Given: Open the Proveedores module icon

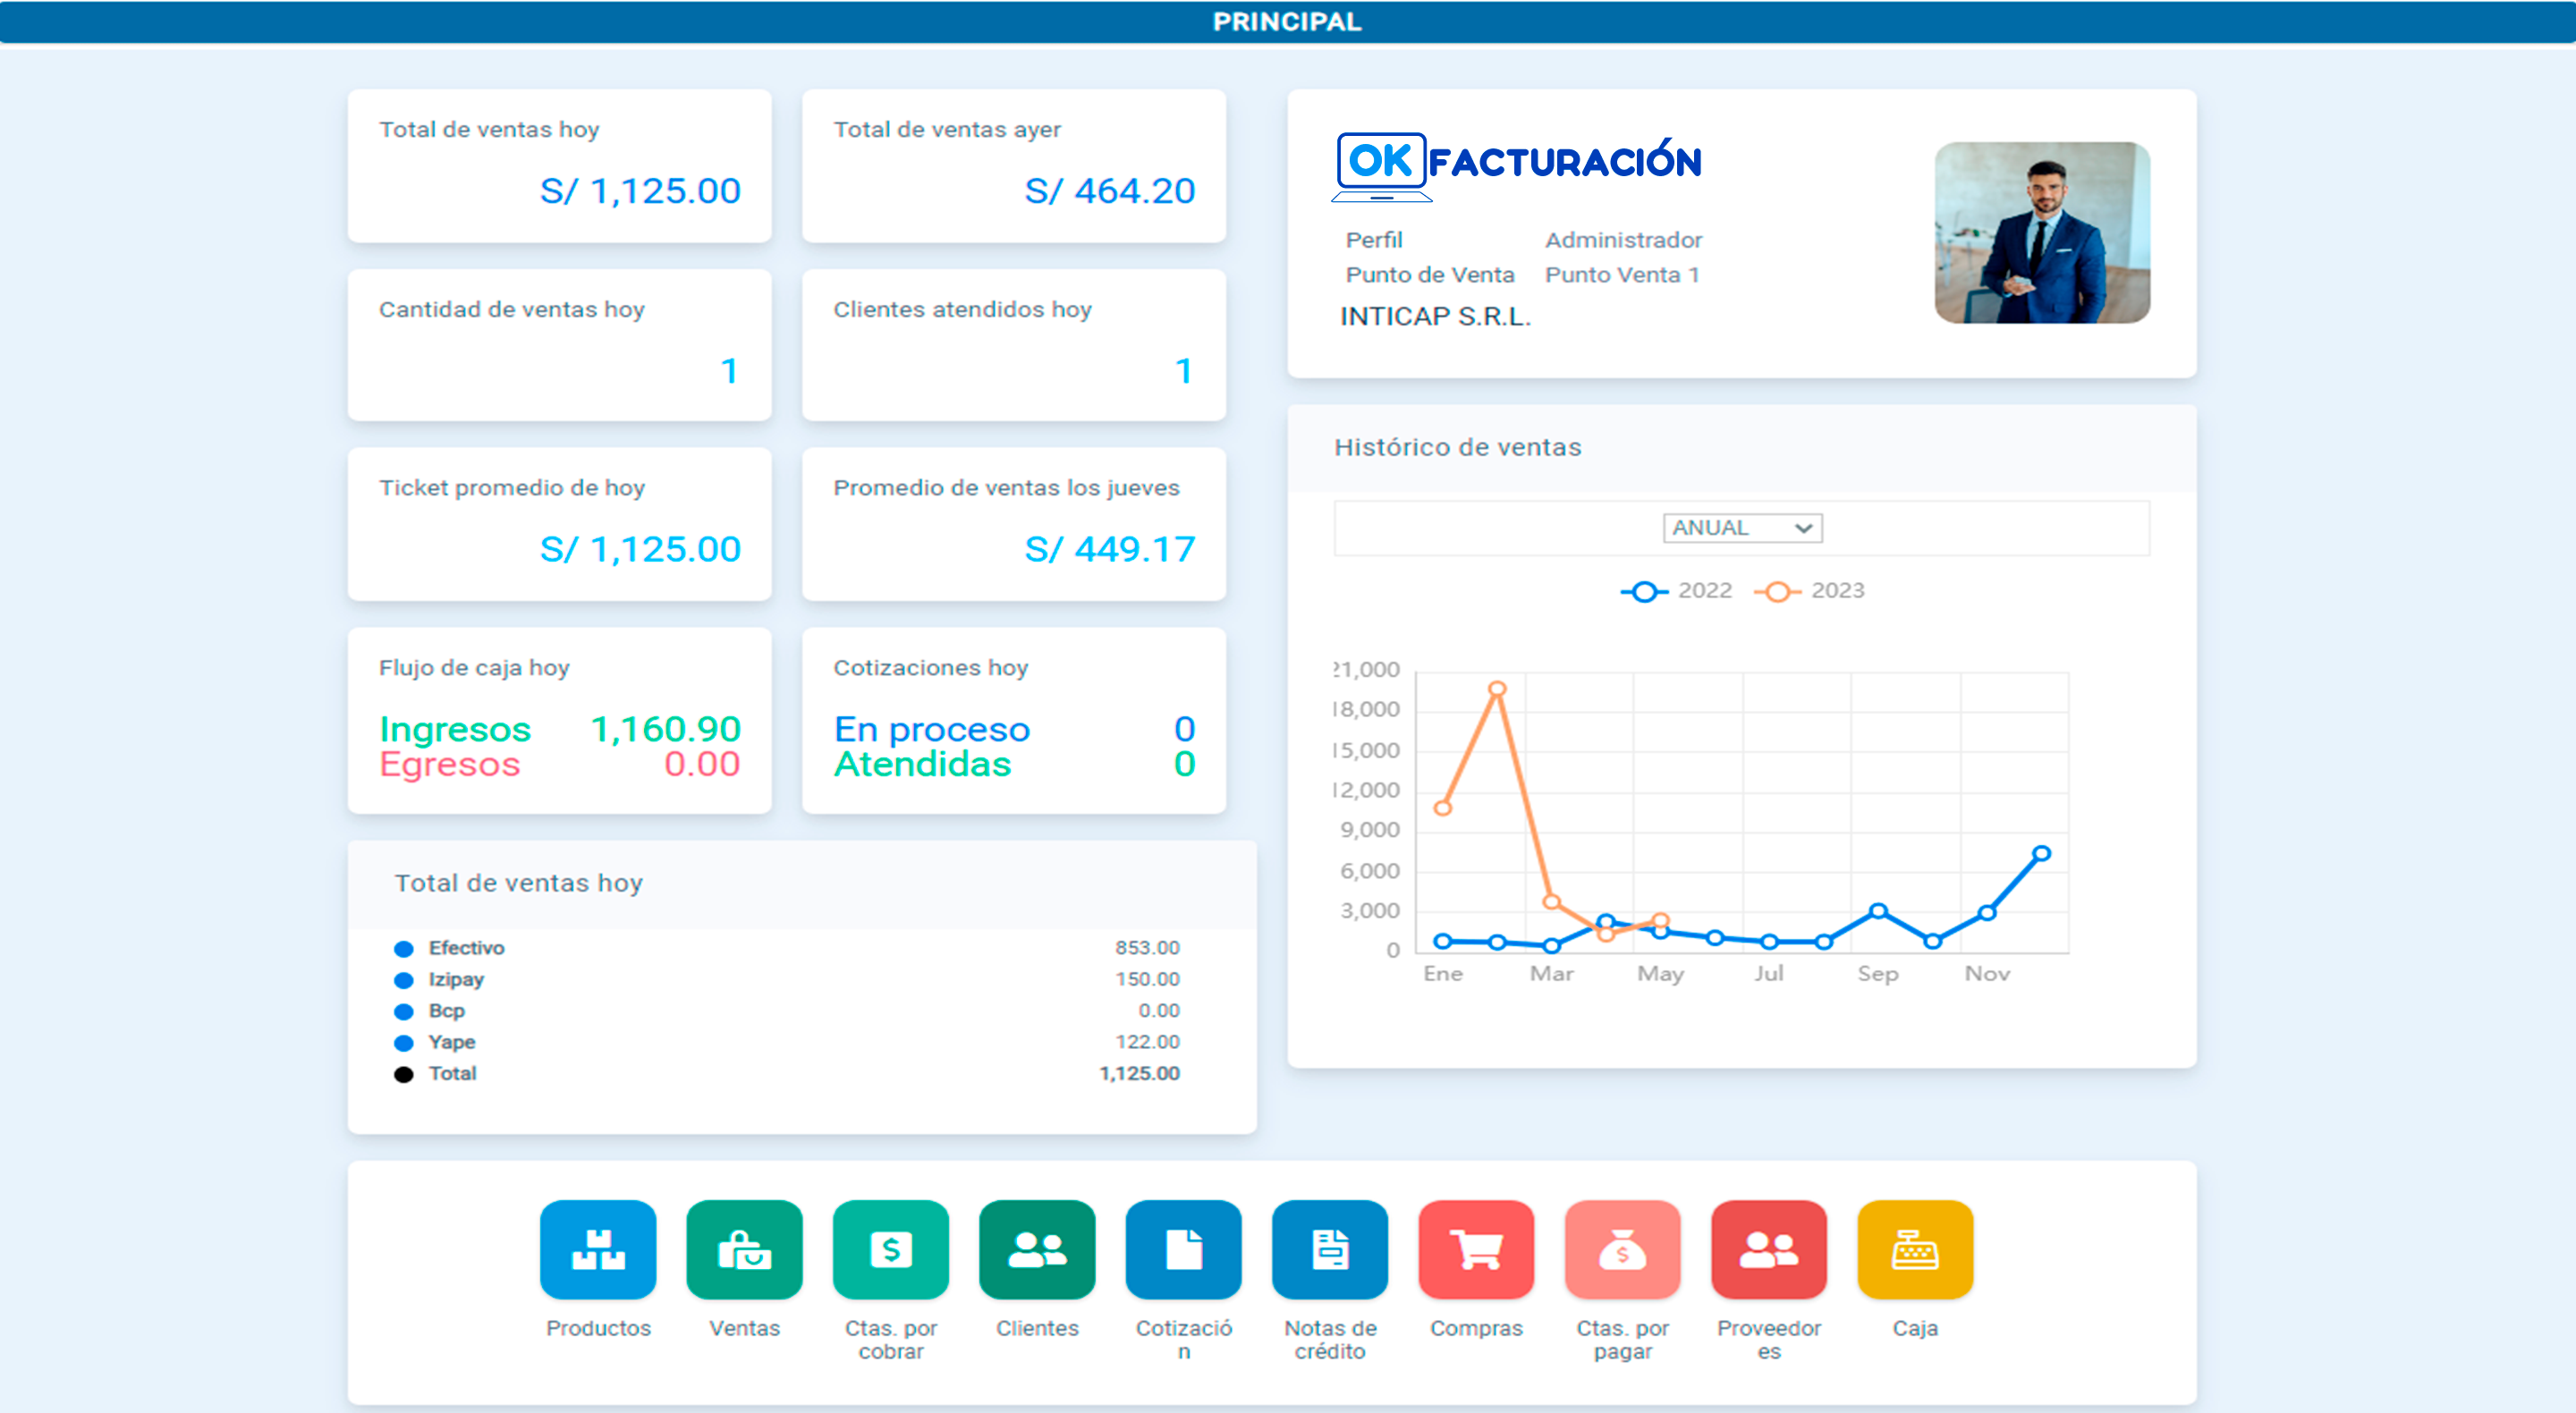Looking at the screenshot, I should click(1768, 1249).
